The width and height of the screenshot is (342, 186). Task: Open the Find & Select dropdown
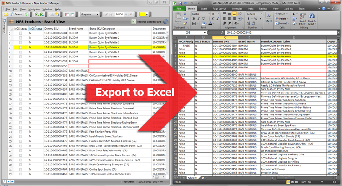(x=312, y=19)
